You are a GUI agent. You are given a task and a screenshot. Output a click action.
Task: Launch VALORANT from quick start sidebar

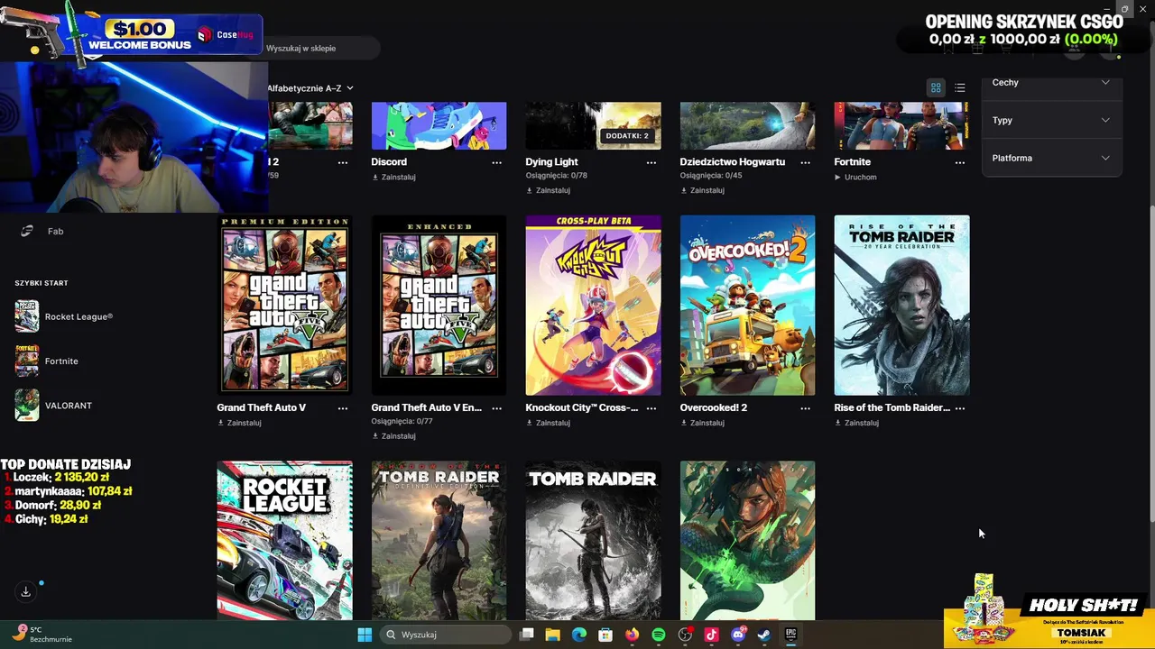click(x=54, y=406)
